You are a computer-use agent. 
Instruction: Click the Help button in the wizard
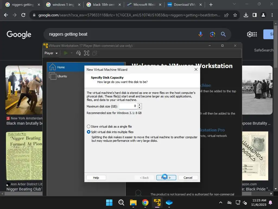click(96, 177)
